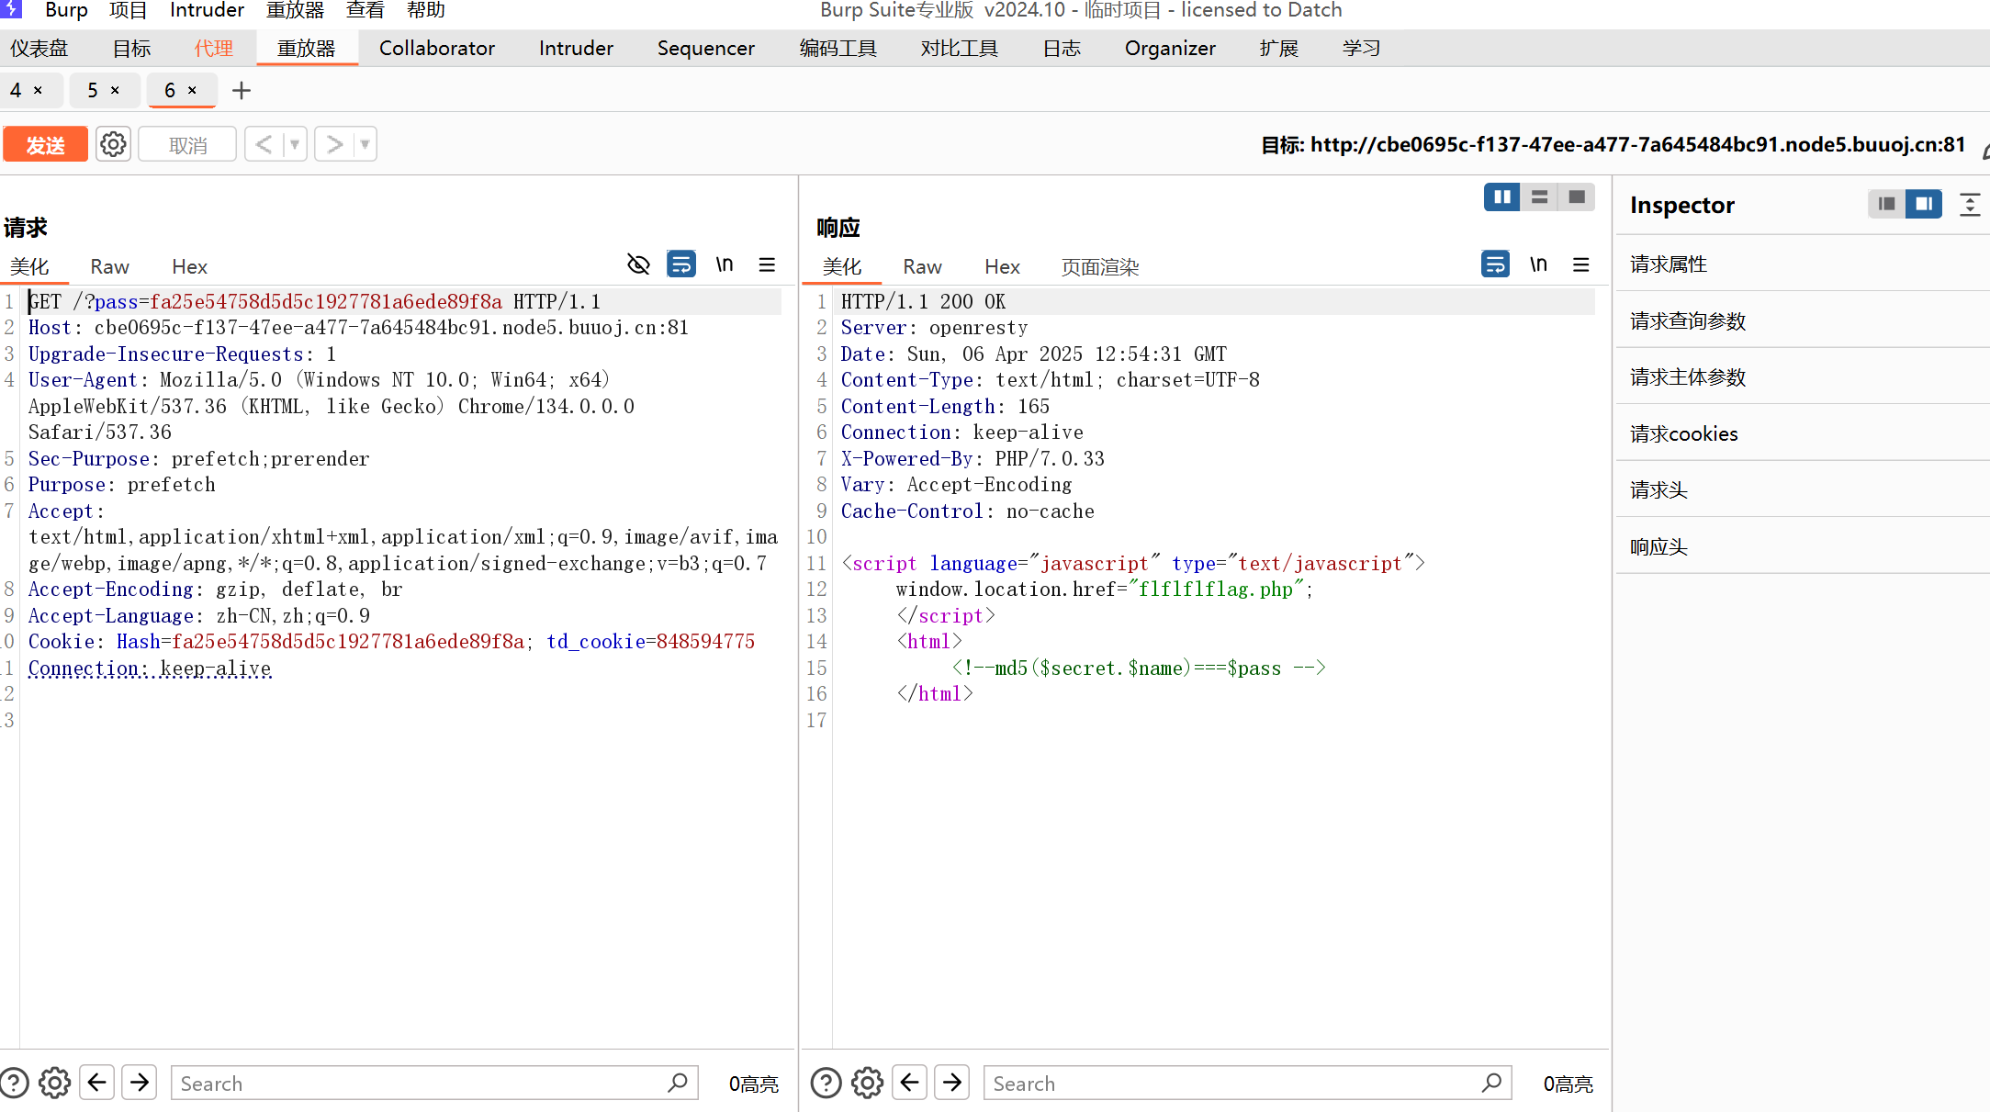Click the request hide non-printable eye icon
Screen dimensions: 1990x1112
[638, 264]
